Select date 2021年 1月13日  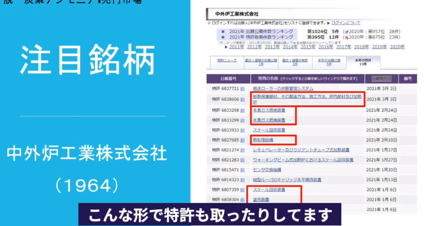(381, 180)
